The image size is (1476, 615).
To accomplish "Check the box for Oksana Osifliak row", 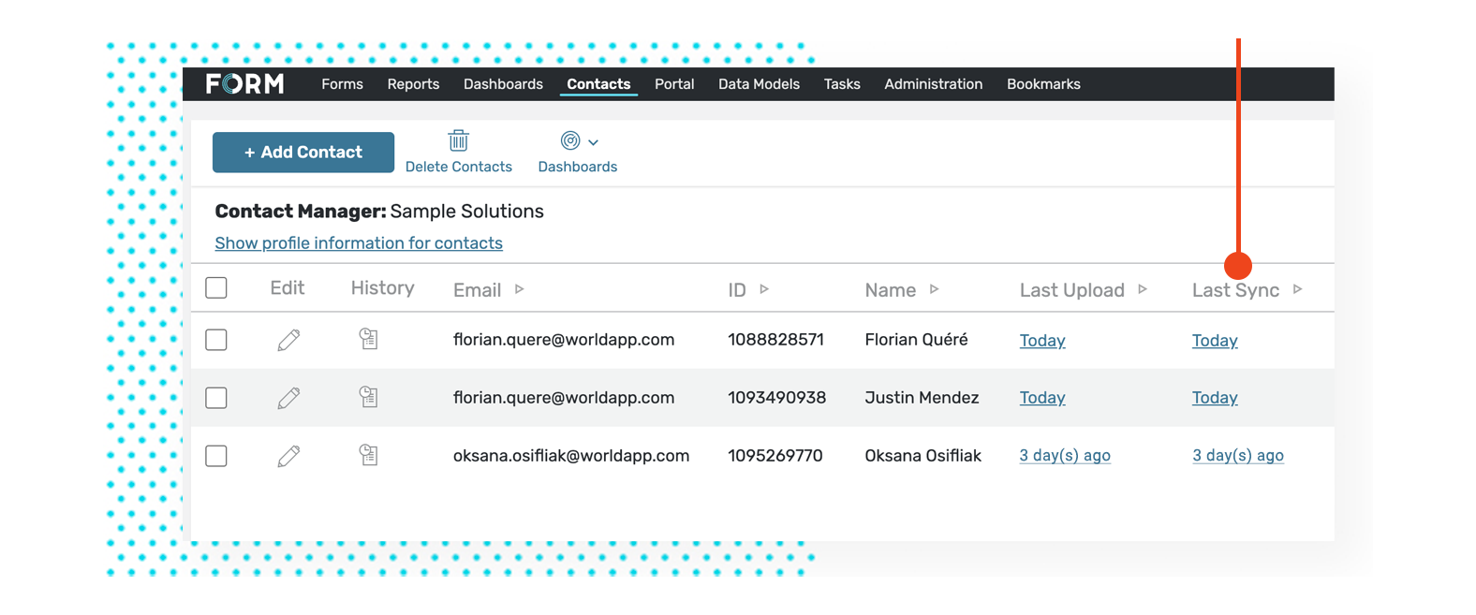I will point(216,456).
